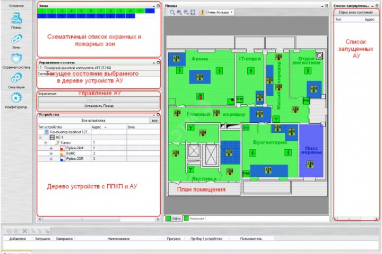Viewport: 382px width, 254px height.
Task: Click the Бухгалтерия room label on plan
Action: 270,142
